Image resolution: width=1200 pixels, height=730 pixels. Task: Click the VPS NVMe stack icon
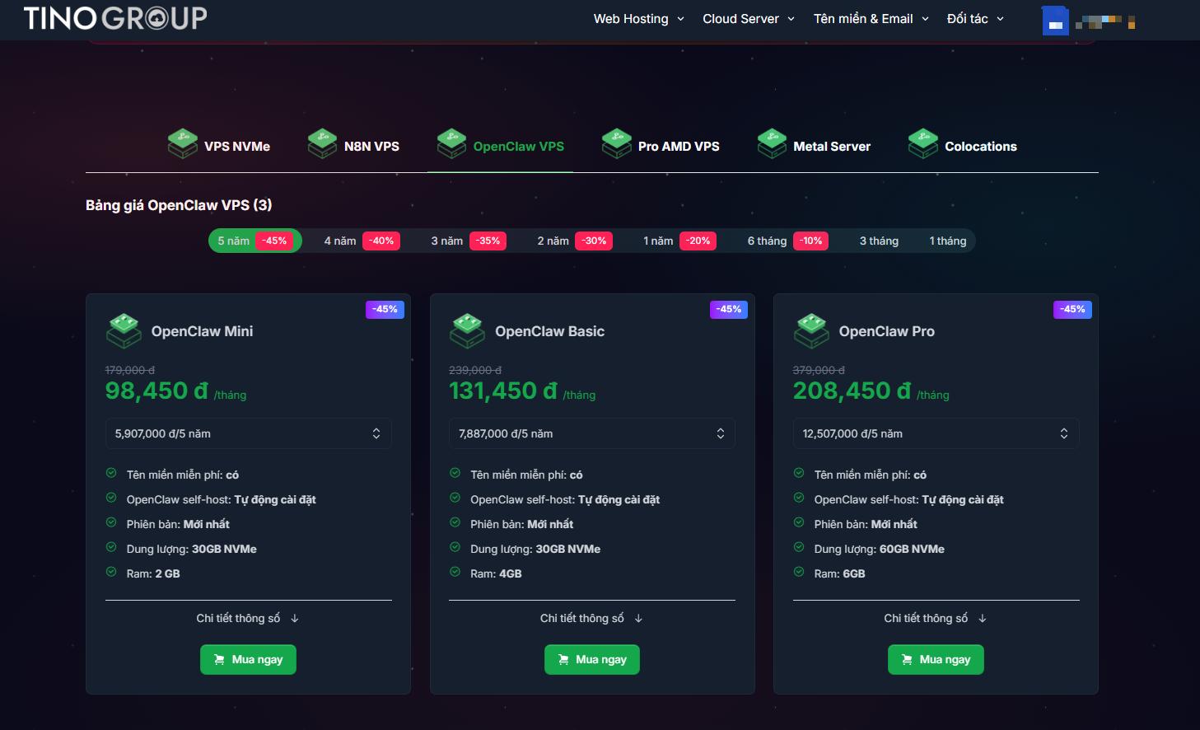click(182, 142)
